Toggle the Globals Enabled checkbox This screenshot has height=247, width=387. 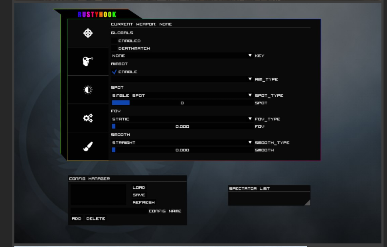pos(114,41)
